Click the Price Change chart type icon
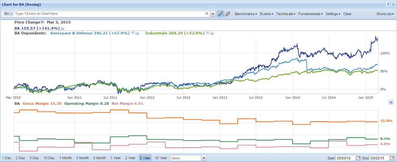The image size is (397, 162). coord(42,22)
